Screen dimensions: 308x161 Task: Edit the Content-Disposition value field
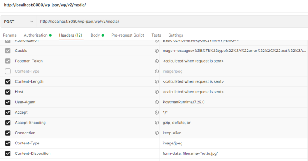pos(231,154)
